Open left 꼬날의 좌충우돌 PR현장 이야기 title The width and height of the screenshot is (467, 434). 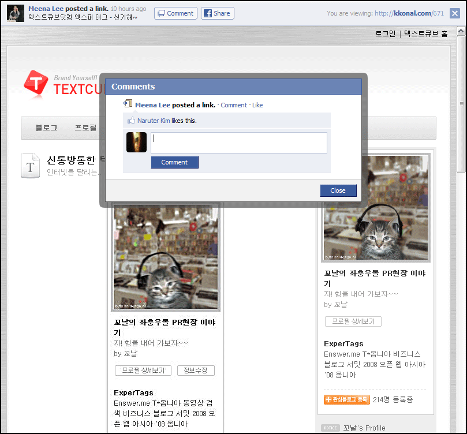coord(165,327)
